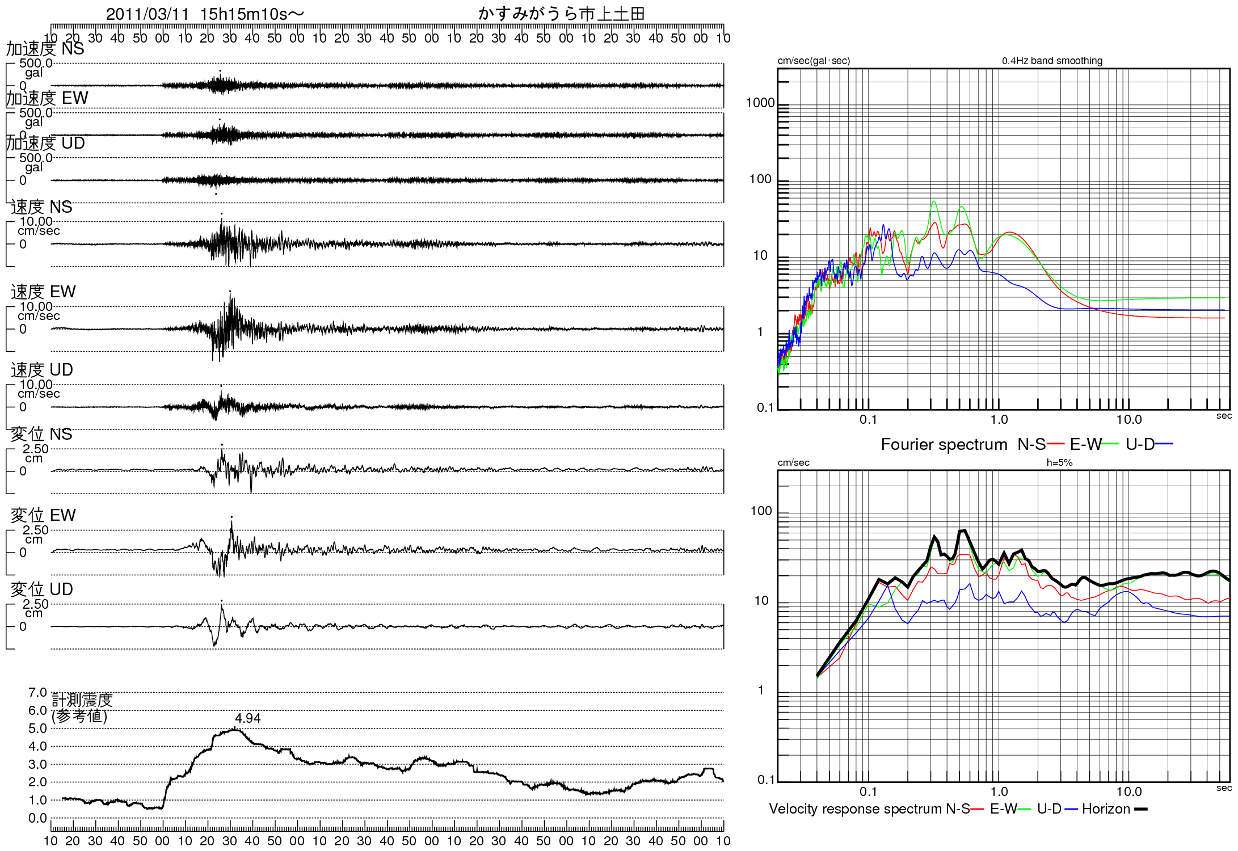Click 10.0 period label under velocity response chart
The width and height of the screenshot is (1238, 851).
tap(1129, 792)
